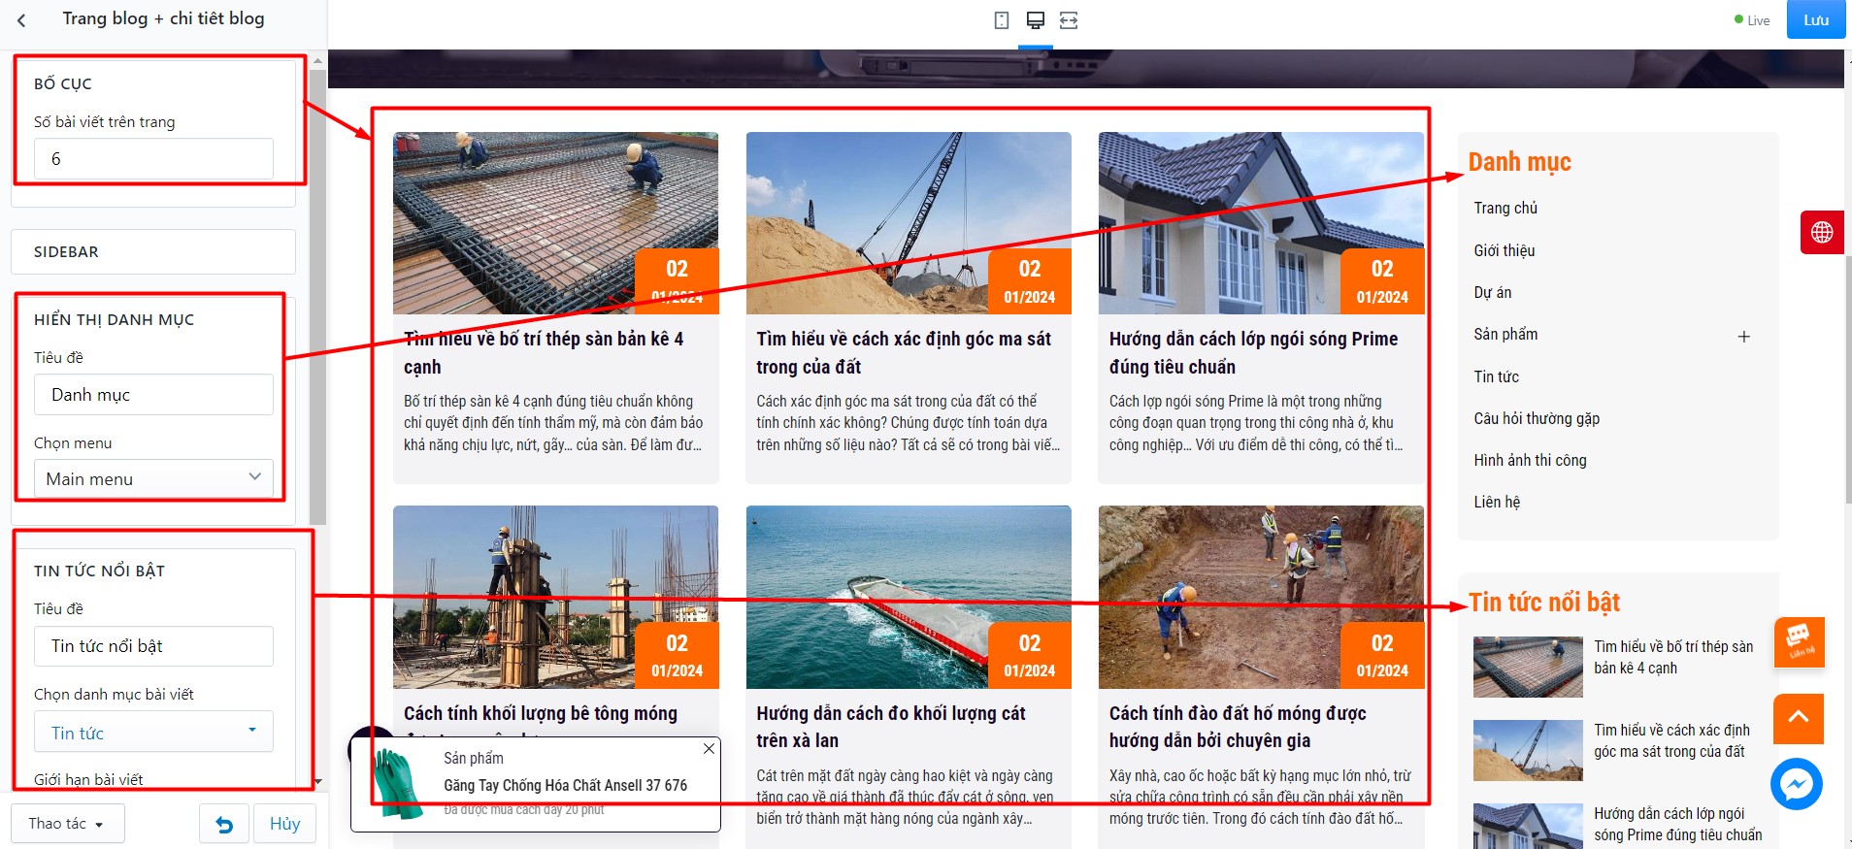Open the Chọn menu Main menu dropdown
1852x849 pixels.
[153, 478]
